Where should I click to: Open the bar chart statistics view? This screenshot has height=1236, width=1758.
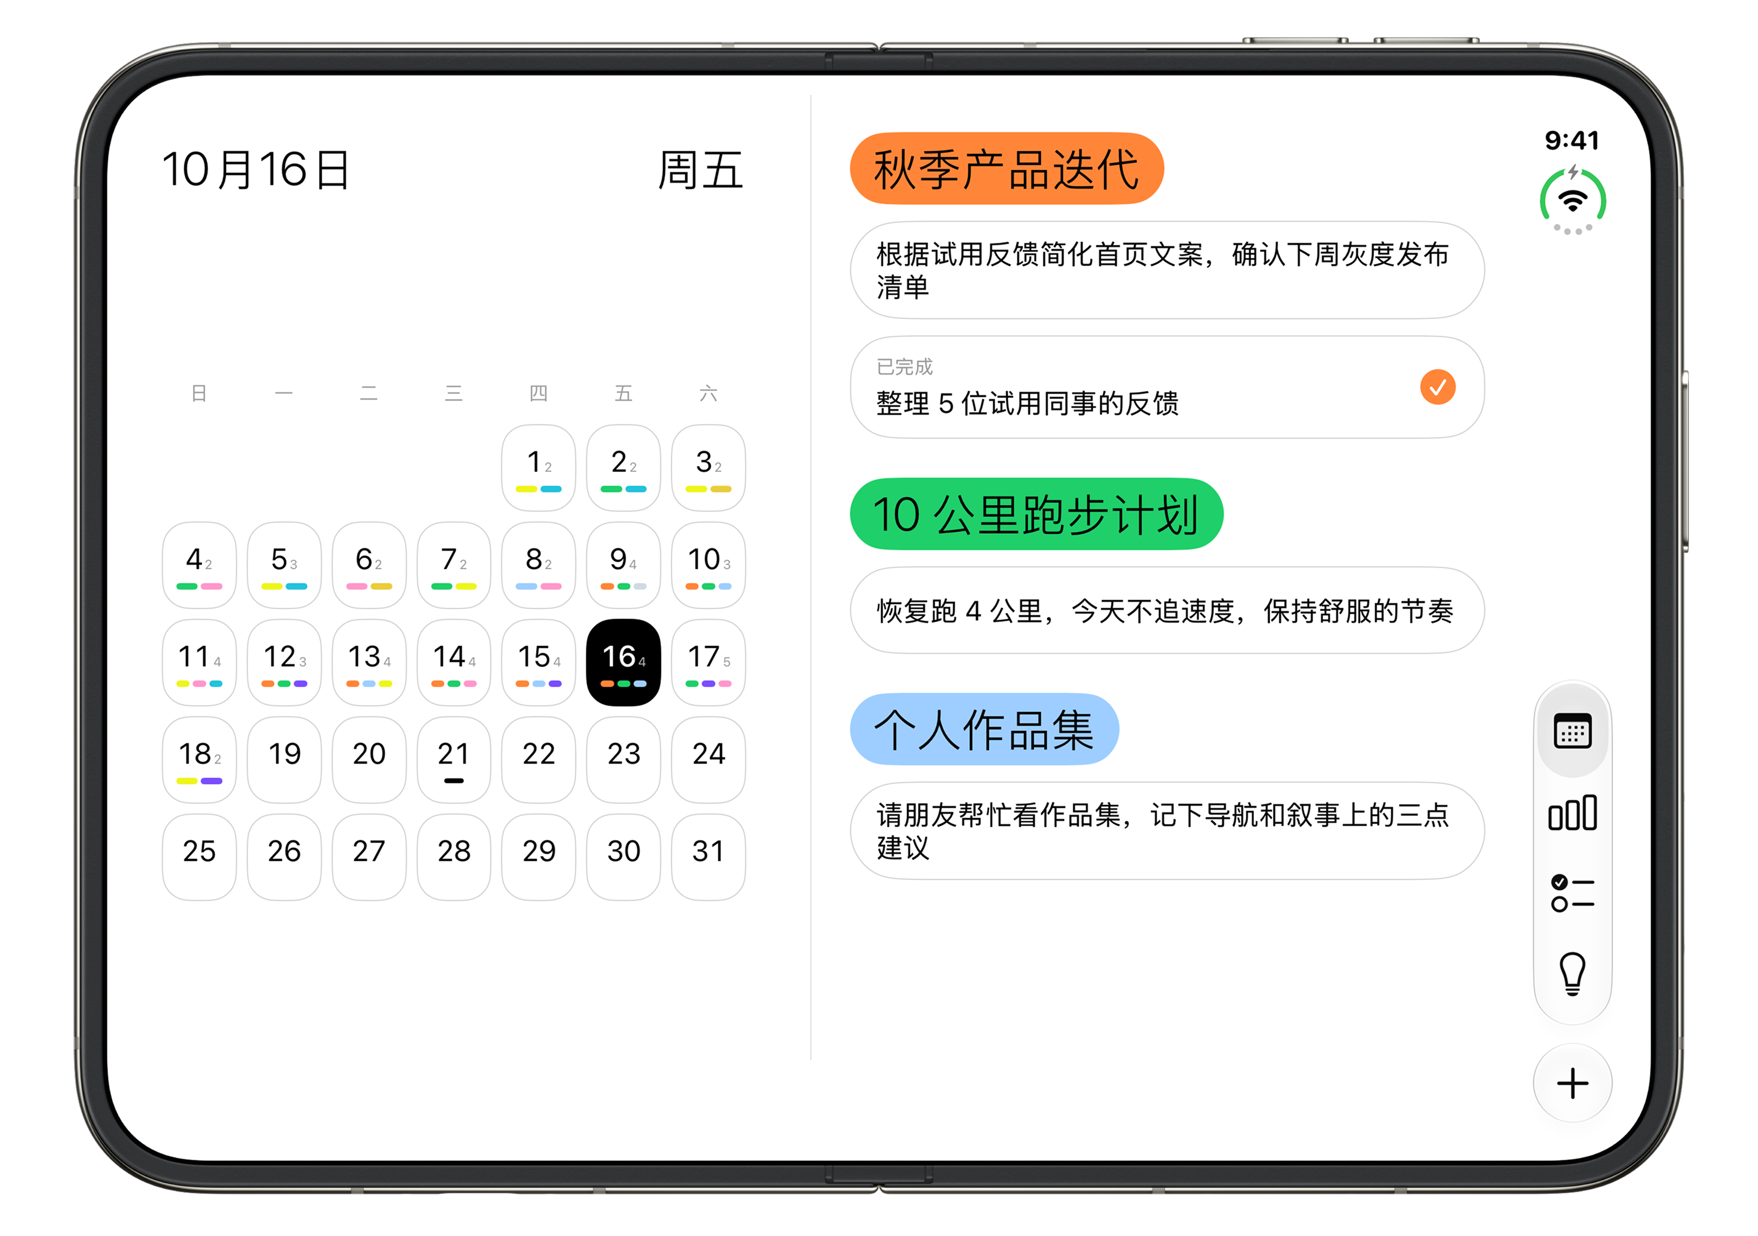1572,812
